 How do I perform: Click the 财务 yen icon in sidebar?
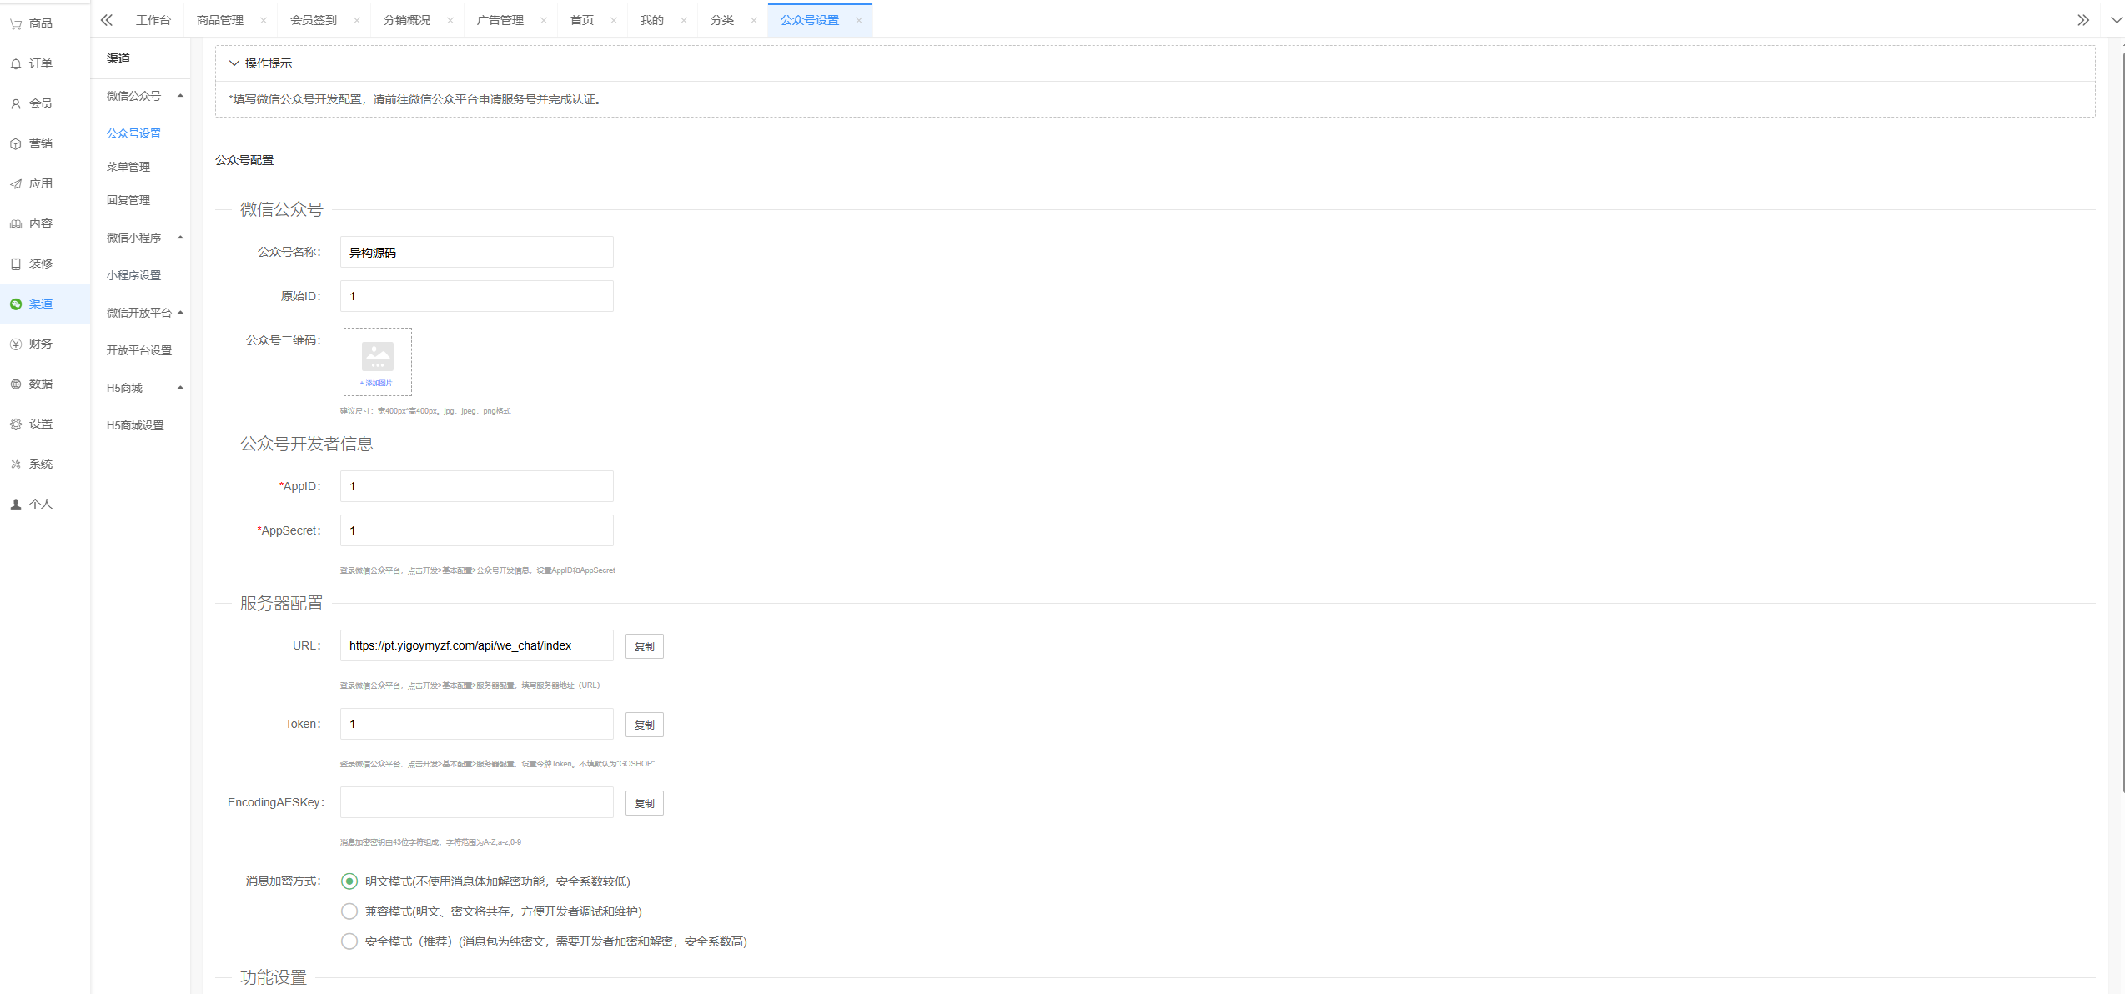point(16,344)
